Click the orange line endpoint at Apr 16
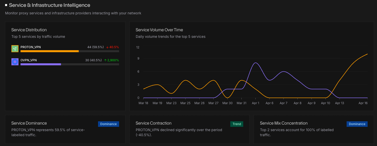377x146 pixels. (x=367, y=54)
